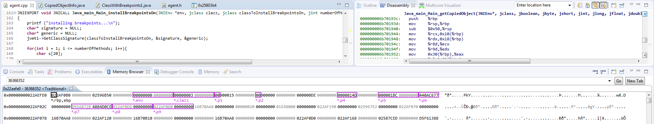Click Disassembly horizontal scrollbar right arrow

click(x=639, y=61)
